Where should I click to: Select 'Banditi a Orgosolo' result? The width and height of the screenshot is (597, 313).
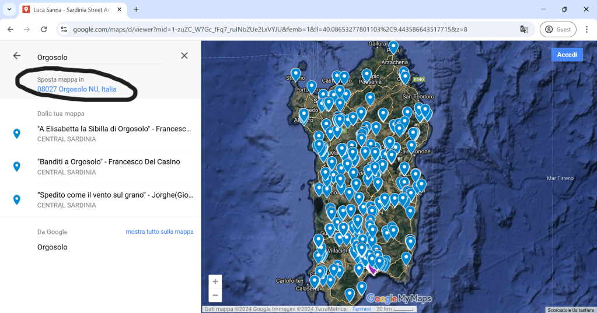coord(109,162)
